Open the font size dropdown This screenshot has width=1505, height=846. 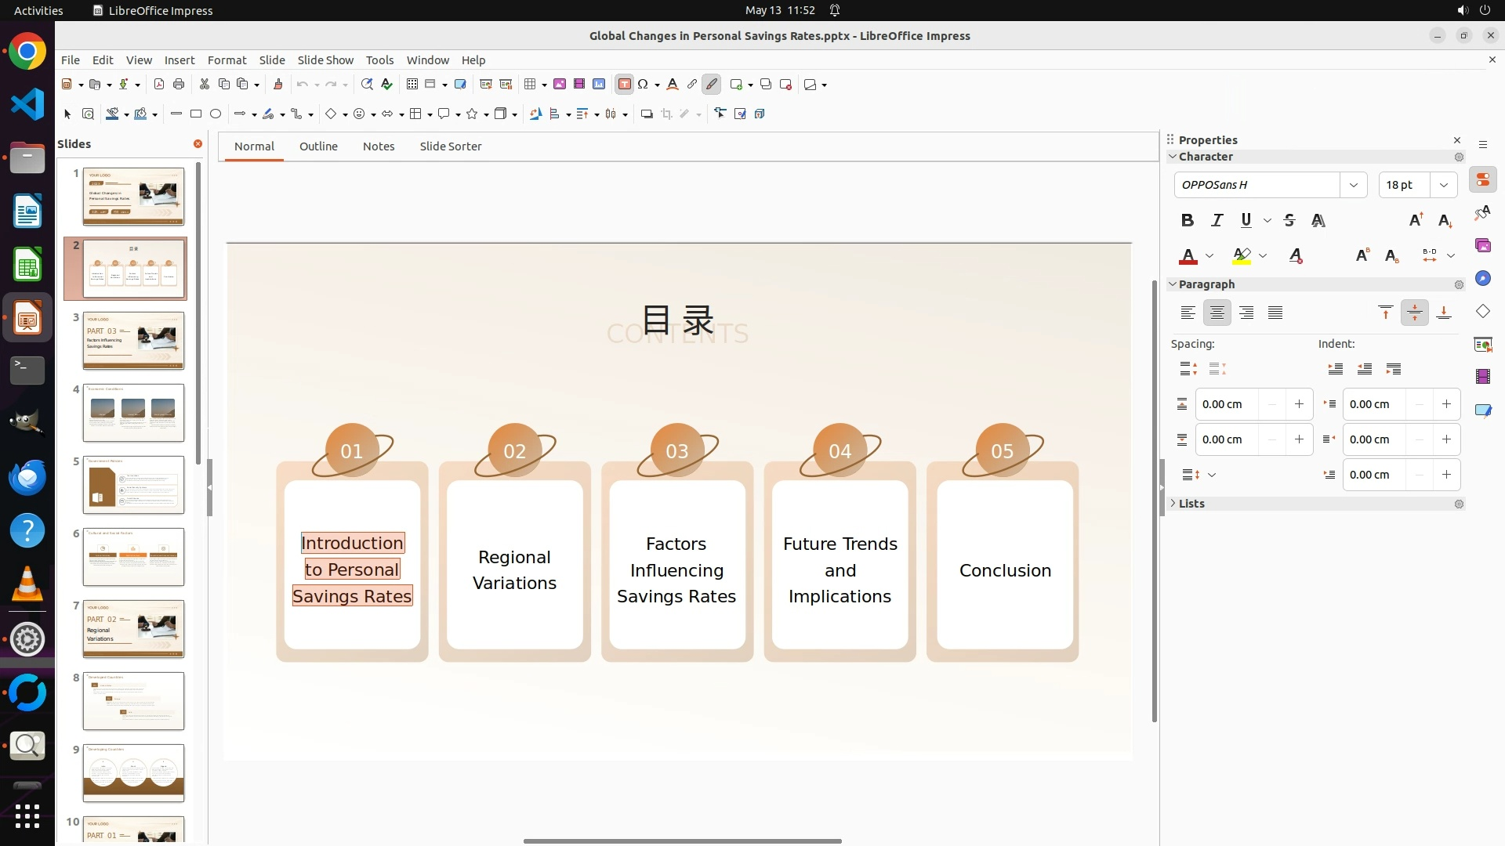[x=1443, y=185]
